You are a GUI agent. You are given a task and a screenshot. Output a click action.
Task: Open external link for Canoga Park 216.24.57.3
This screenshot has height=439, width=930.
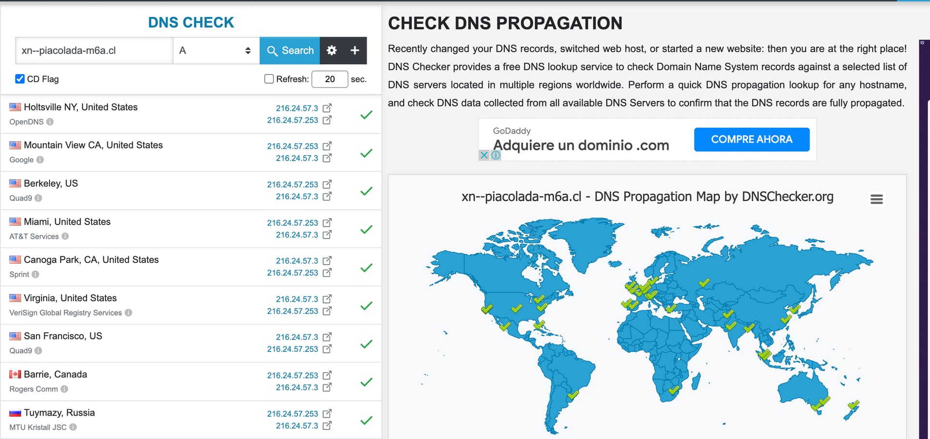tap(327, 261)
